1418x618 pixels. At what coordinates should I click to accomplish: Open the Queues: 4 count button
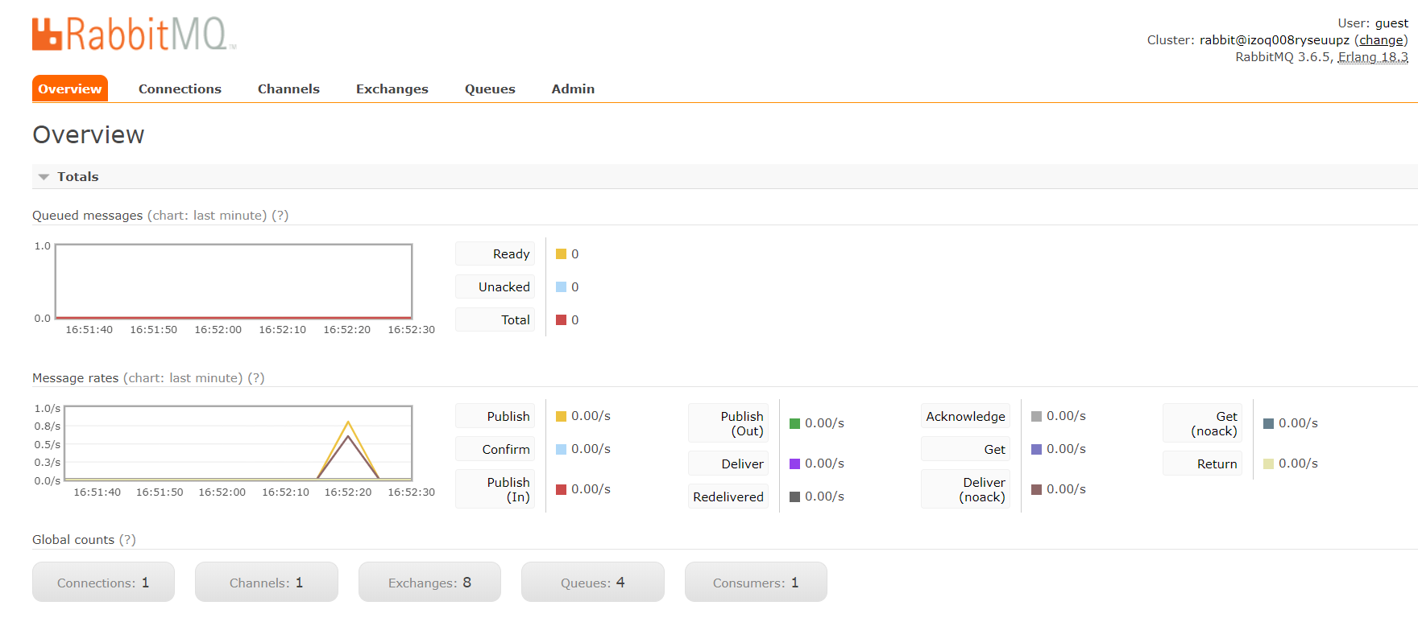click(592, 582)
